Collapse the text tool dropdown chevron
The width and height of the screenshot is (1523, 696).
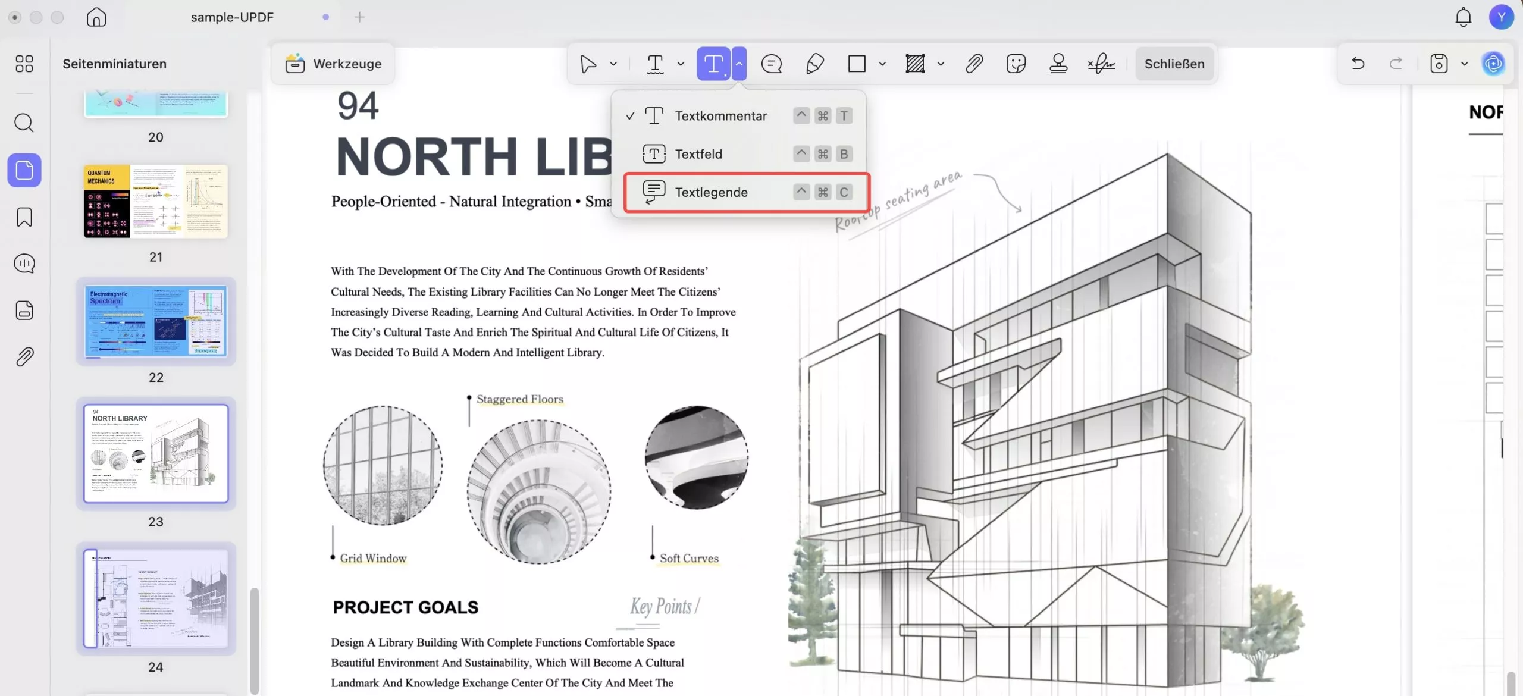(739, 64)
